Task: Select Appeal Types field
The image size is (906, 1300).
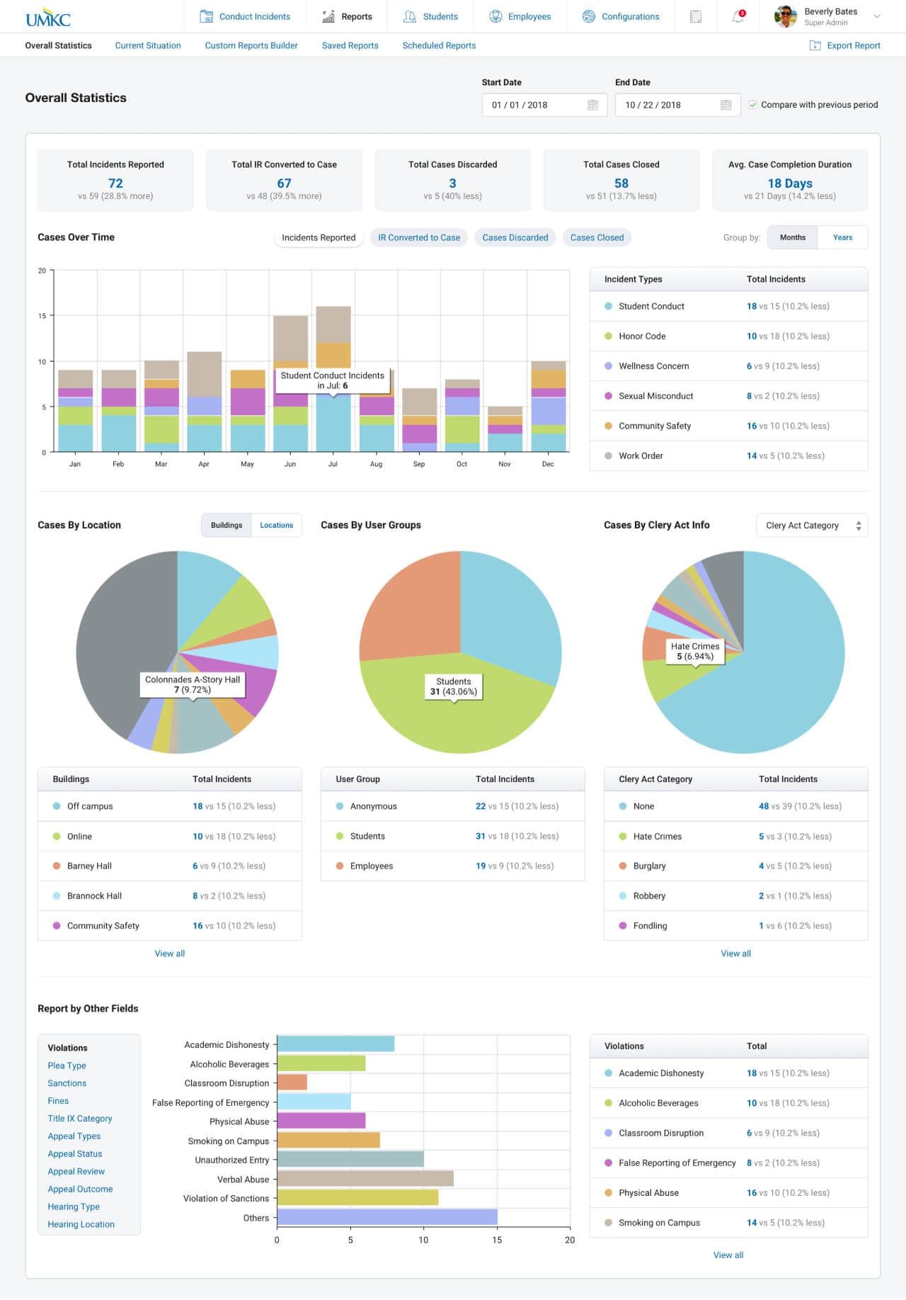Action: [74, 1136]
